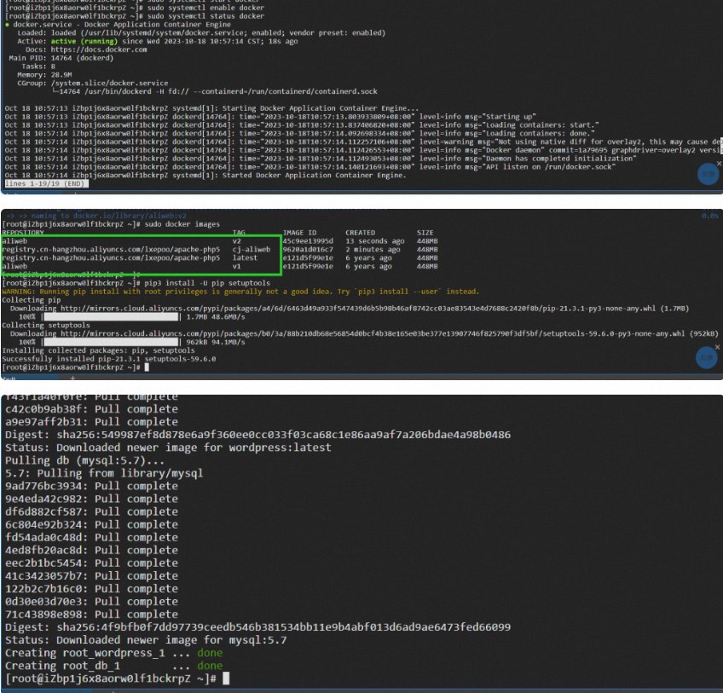723x693 pixels.
Task: Click 'Installing collected packages: pip, setuptools' line
Action: [98, 350]
